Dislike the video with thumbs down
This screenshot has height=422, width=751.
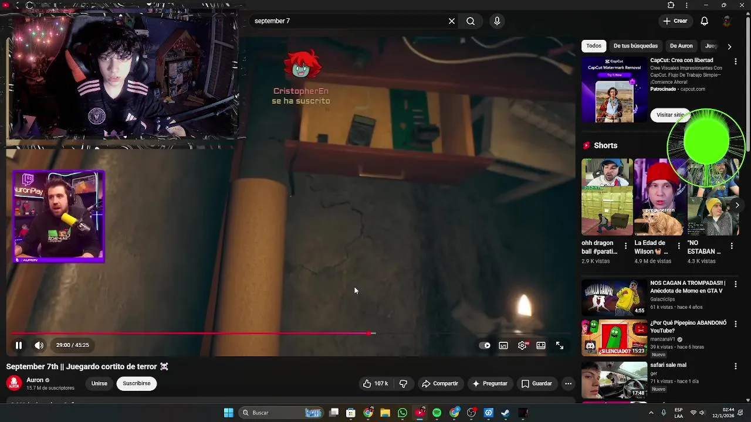coord(404,383)
